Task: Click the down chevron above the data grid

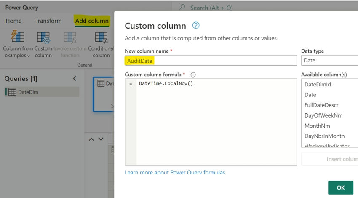Action: click(101, 139)
